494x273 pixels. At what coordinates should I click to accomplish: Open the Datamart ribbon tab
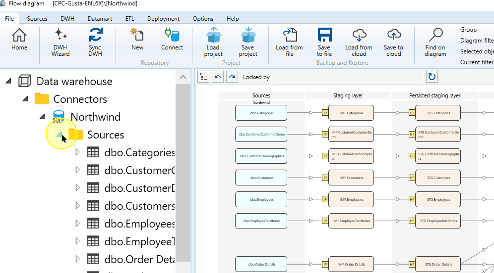point(100,18)
